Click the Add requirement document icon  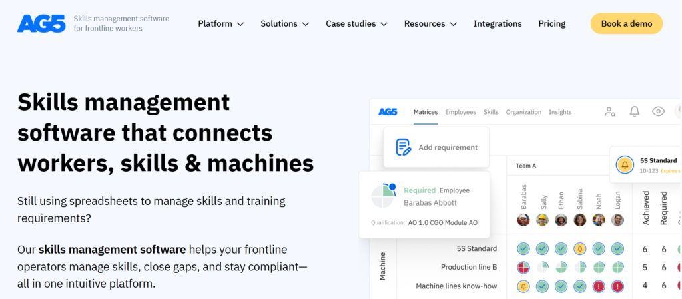403,147
